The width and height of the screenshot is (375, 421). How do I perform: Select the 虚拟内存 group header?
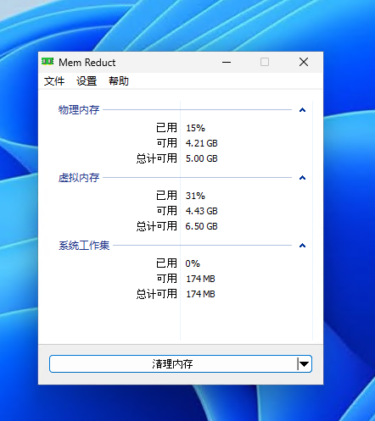pyautogui.click(x=79, y=178)
